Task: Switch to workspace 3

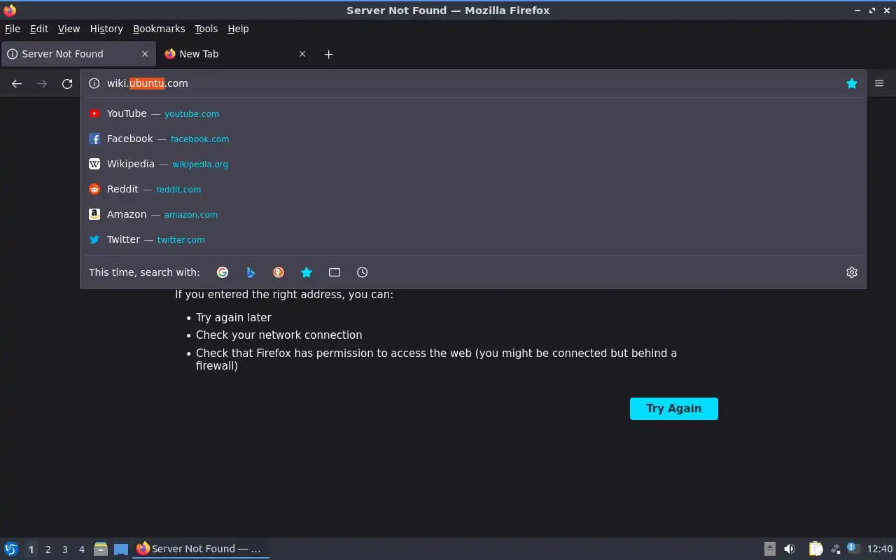Action: coord(64,549)
